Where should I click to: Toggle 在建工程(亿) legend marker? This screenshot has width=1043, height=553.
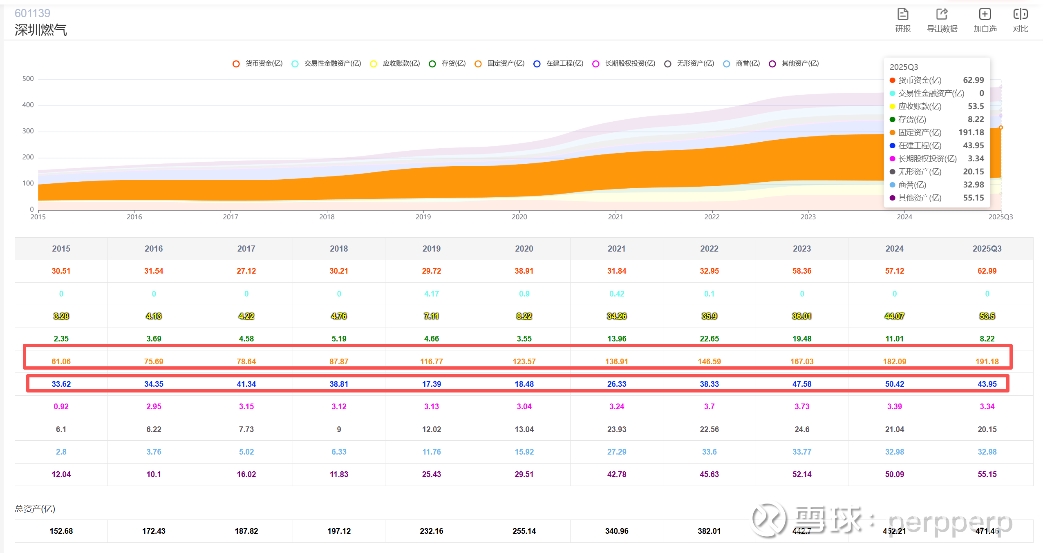click(537, 64)
